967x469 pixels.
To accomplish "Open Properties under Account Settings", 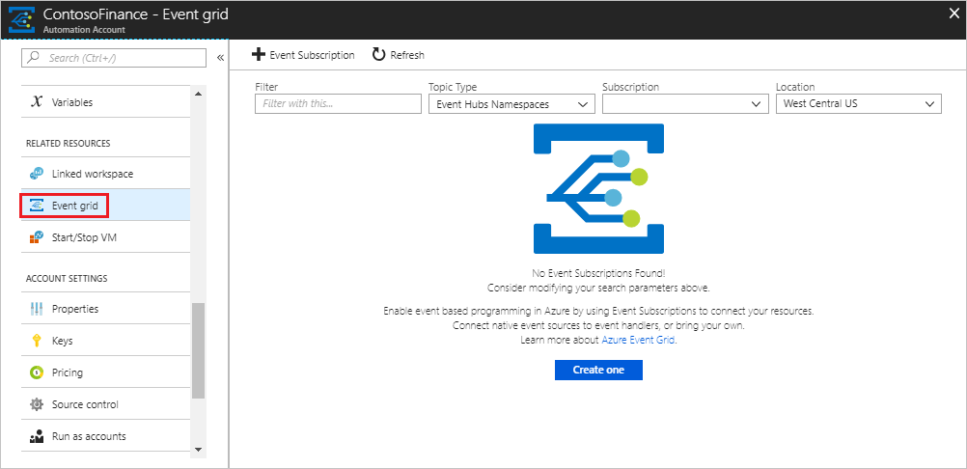I will 105,309.
